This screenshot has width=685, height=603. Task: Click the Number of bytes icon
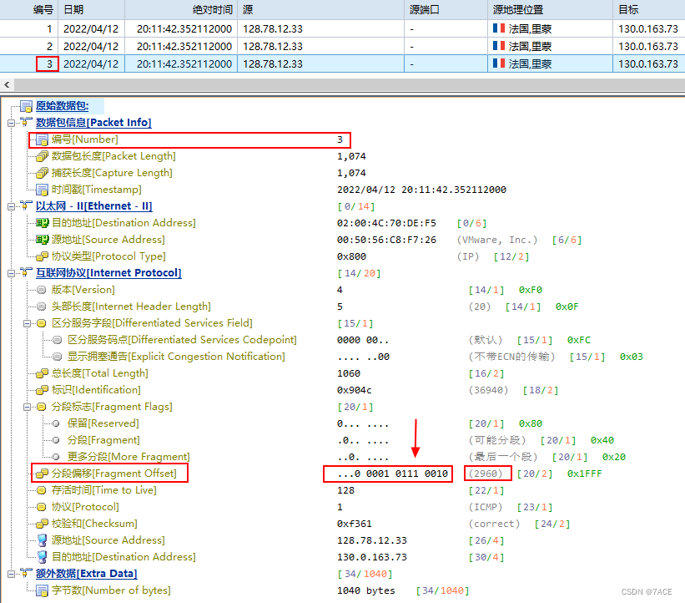click(42, 590)
